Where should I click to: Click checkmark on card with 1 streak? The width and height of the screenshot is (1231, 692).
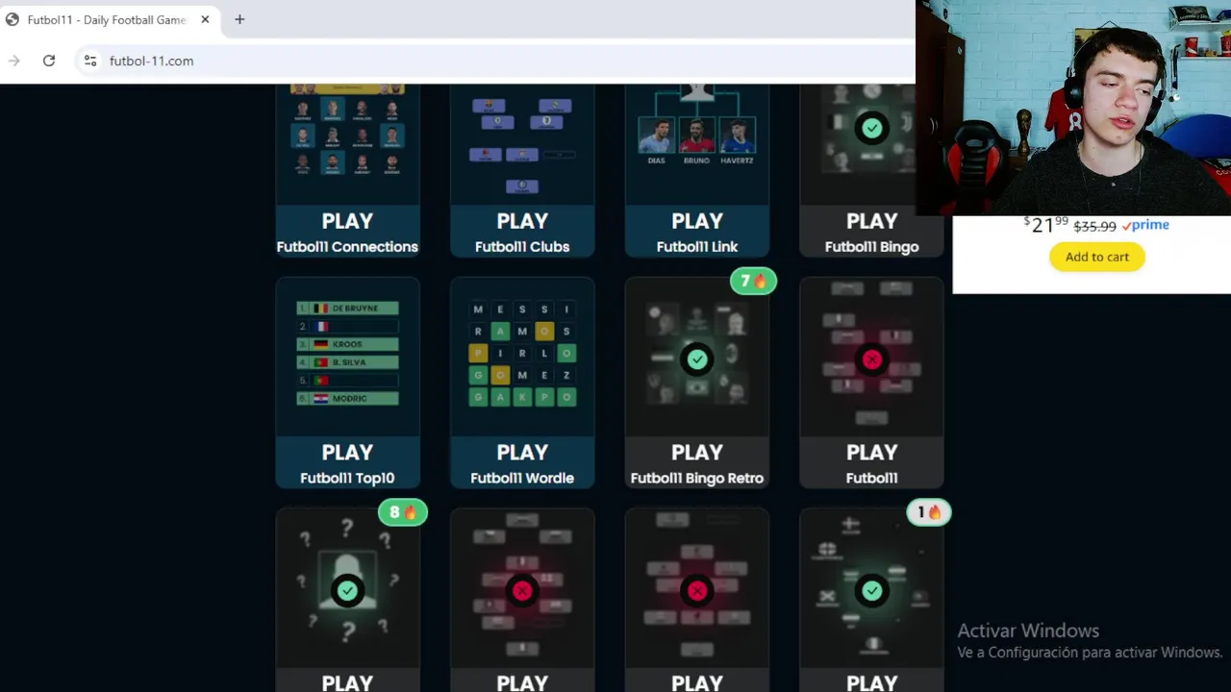tap(871, 590)
